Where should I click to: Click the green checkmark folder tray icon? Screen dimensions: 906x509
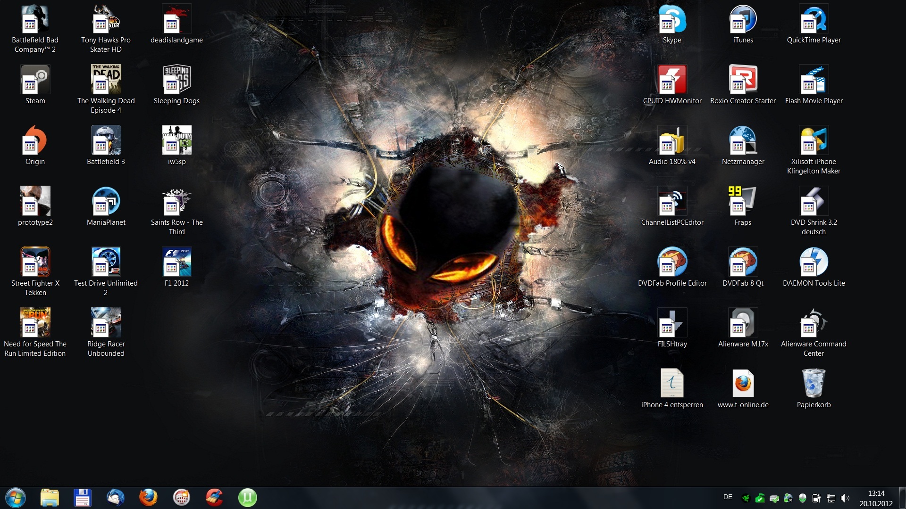(x=760, y=498)
